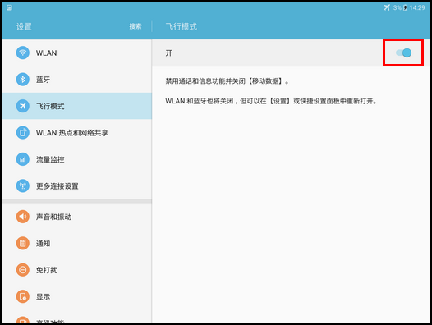Tap the text 禁用通话和信息功能并关闭【移动数据】
Screen dimensions: 432x325
coord(227,81)
